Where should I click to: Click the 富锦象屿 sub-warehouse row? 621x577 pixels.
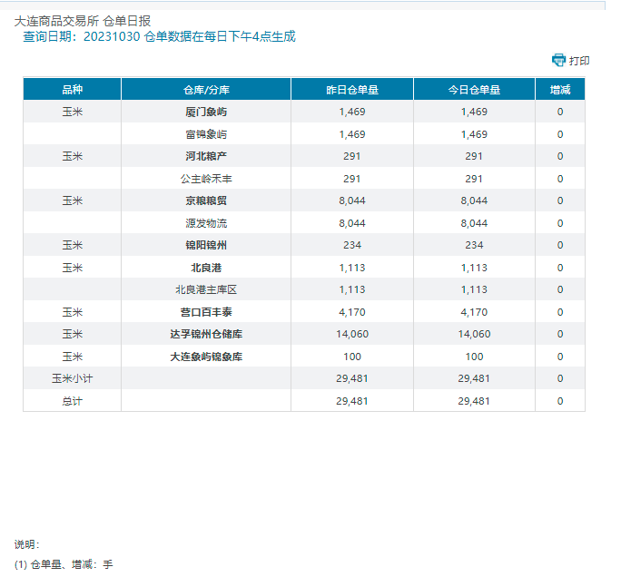206,134
